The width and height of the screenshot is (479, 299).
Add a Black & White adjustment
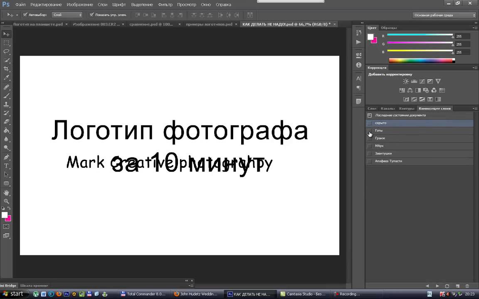(x=418, y=90)
